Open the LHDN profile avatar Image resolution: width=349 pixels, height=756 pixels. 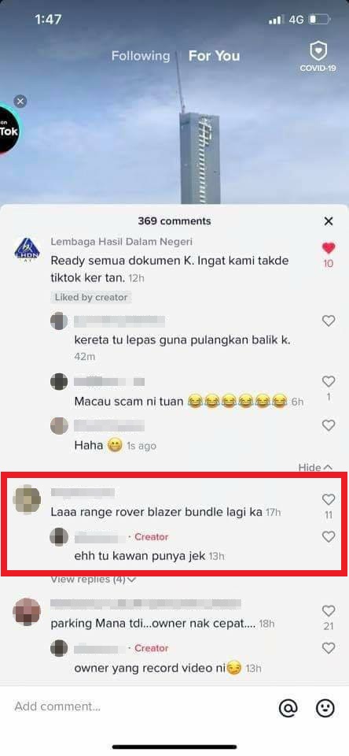click(28, 250)
